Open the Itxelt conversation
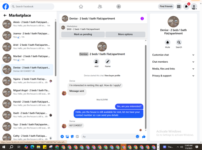The width and height of the screenshot is (202, 150). click(x=27, y=115)
